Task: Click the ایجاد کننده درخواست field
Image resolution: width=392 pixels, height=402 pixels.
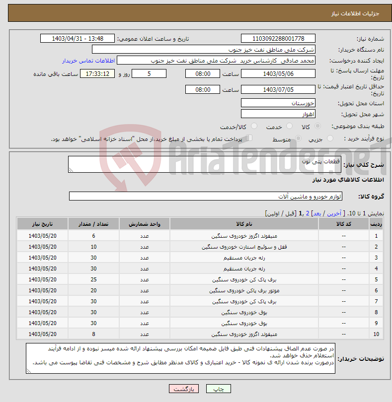Action: (216, 60)
